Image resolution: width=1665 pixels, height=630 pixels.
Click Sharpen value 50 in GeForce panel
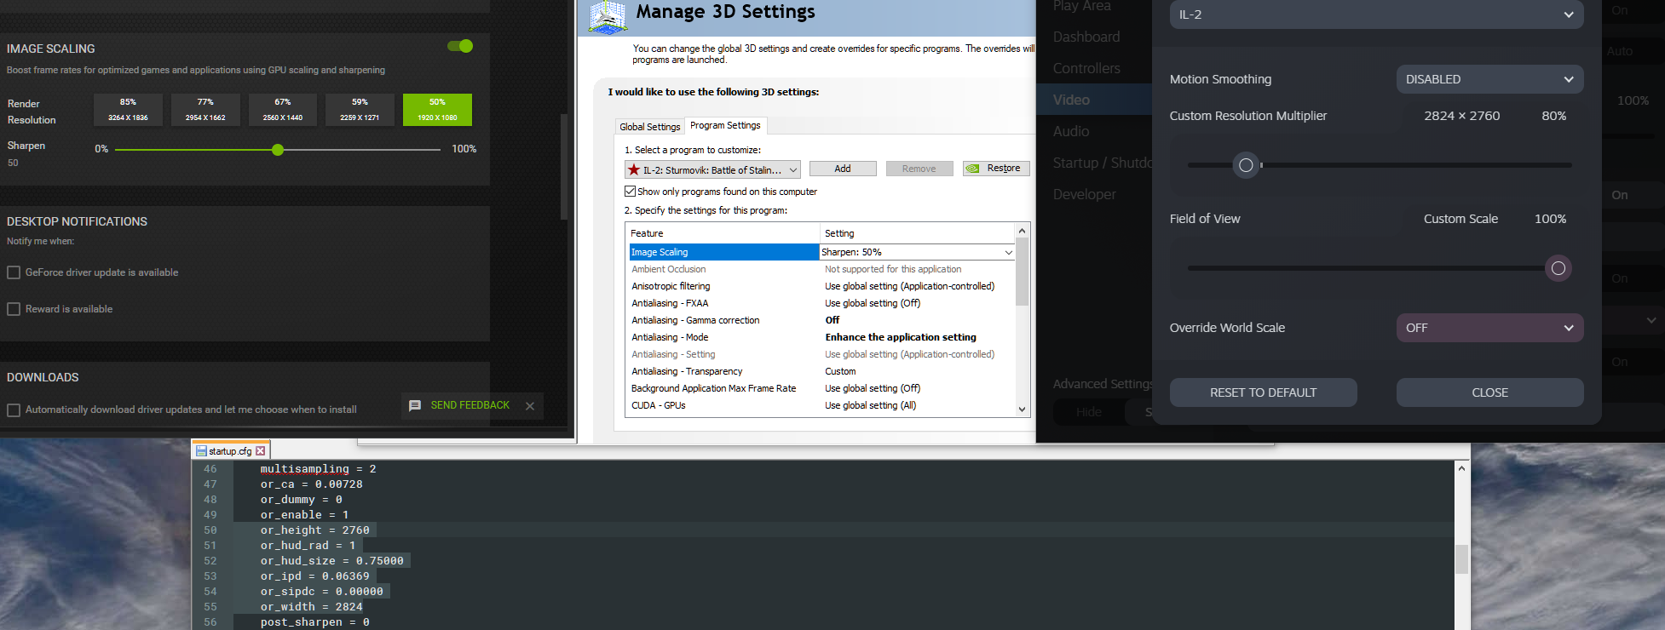coord(13,163)
